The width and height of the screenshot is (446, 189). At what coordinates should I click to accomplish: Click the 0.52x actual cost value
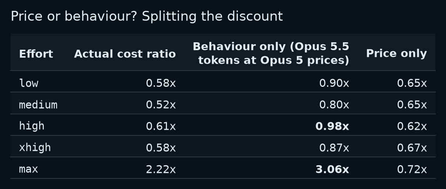point(161,104)
